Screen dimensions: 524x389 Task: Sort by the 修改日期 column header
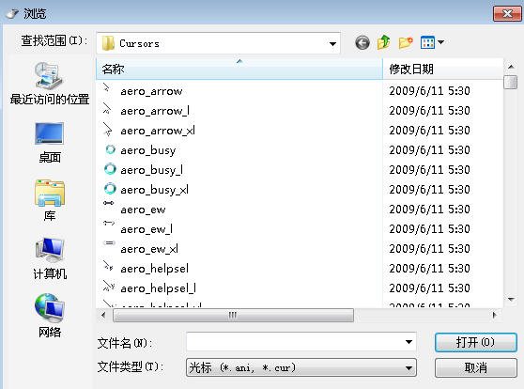coord(442,69)
